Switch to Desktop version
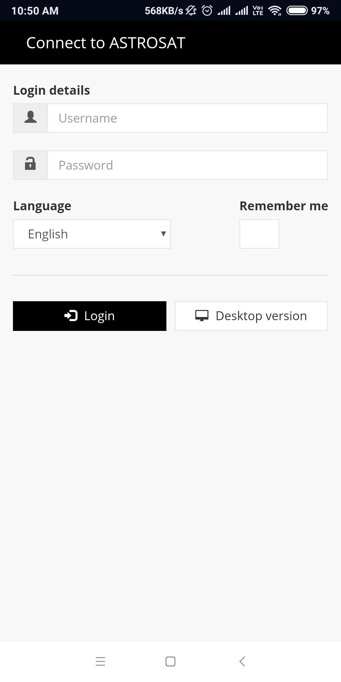The image size is (341, 682). pos(251,316)
